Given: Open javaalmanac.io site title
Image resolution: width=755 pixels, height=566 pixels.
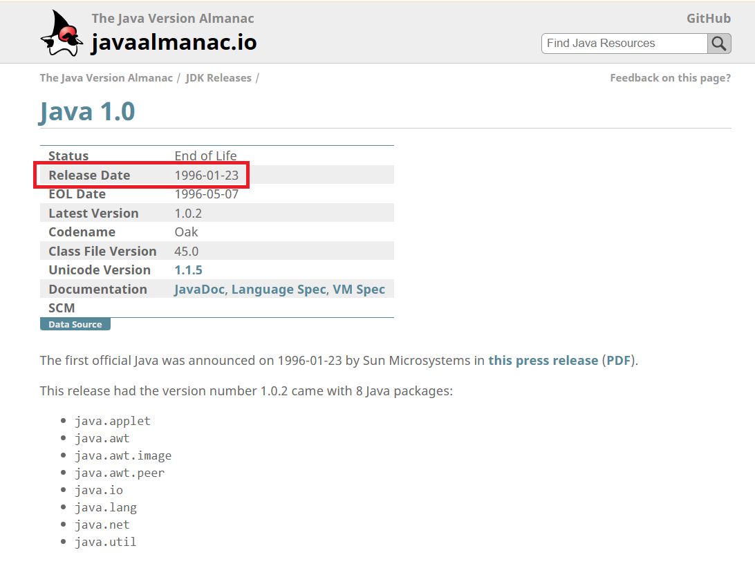Looking at the screenshot, I should [x=174, y=42].
